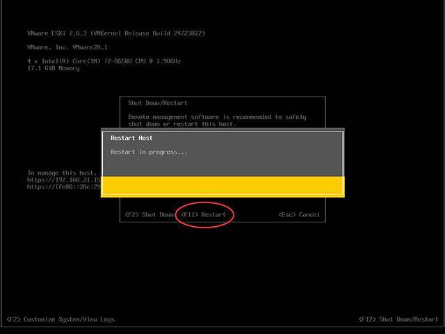Image resolution: width=445 pixels, height=334 pixels.
Task: Open F12 Shut Down/Restart option
Action: coord(398,319)
